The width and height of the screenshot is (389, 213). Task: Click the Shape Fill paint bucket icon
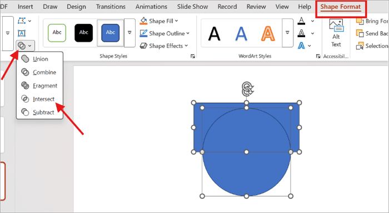click(x=143, y=21)
